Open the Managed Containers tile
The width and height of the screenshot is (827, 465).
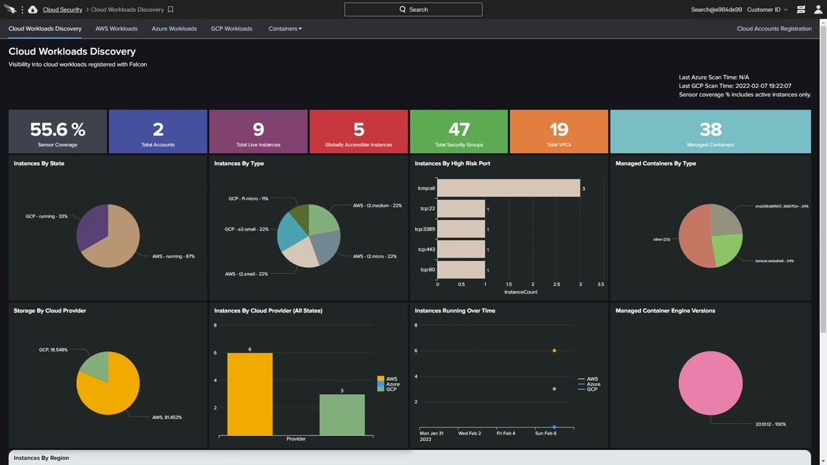[711, 132]
